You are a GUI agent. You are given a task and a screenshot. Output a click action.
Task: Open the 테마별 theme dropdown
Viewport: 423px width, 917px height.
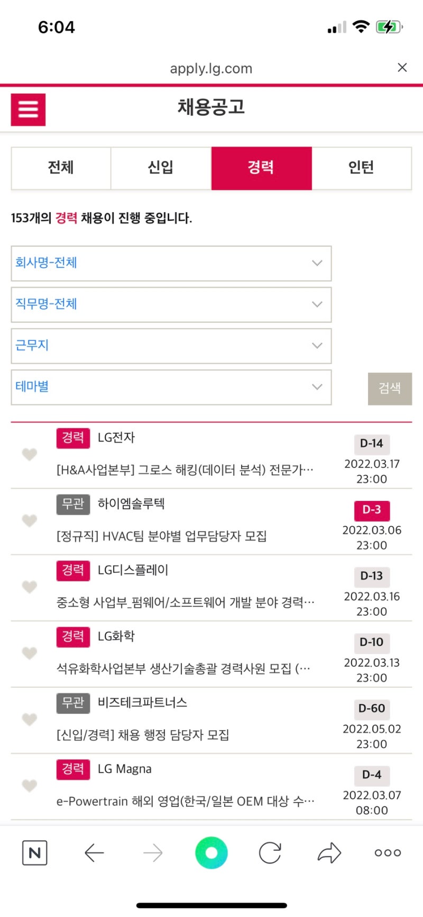click(x=171, y=387)
